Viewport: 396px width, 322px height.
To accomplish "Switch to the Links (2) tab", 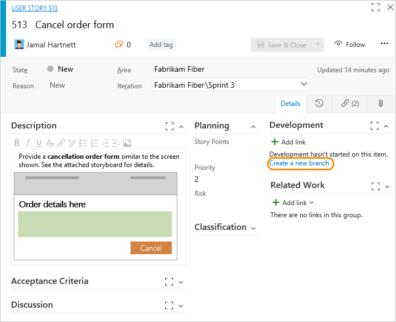I will [x=350, y=103].
